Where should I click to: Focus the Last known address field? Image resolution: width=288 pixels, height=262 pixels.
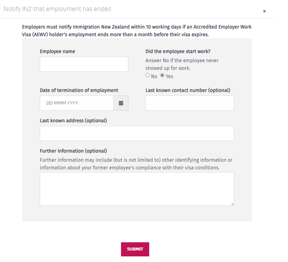click(137, 134)
